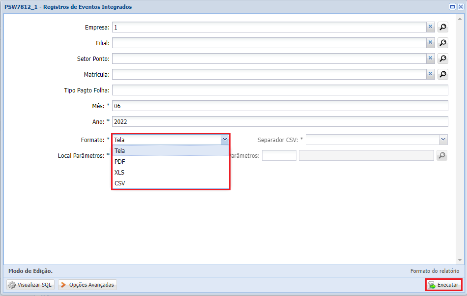Expand the Separador CSV dropdown
Image resolution: width=467 pixels, height=296 pixels.
[x=443, y=140]
